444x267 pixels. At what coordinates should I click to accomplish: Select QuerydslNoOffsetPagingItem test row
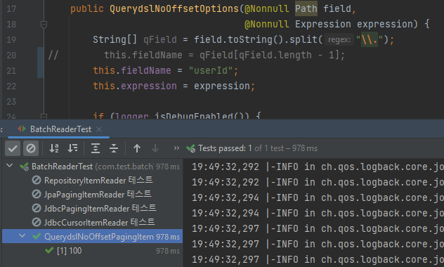[x=92, y=236]
